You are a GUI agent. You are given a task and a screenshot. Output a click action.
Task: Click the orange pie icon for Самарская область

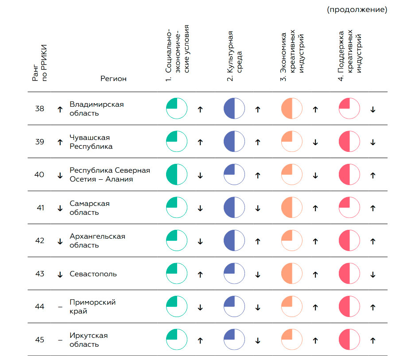292,208
